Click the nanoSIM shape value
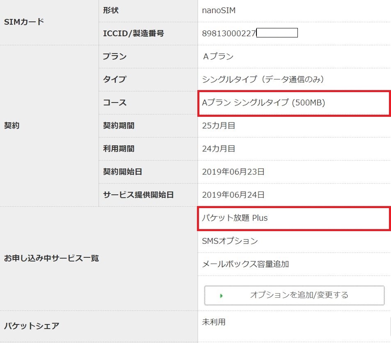 [x=219, y=10]
